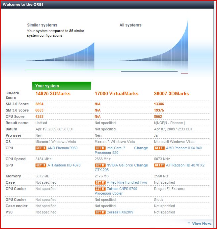The image size is (217, 229).
Task: Open the AMD Phenom 9950 link
Action: pyautogui.click(x=62, y=148)
